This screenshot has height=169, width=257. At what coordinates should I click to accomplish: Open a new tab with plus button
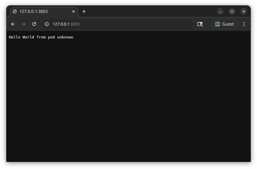tap(84, 11)
